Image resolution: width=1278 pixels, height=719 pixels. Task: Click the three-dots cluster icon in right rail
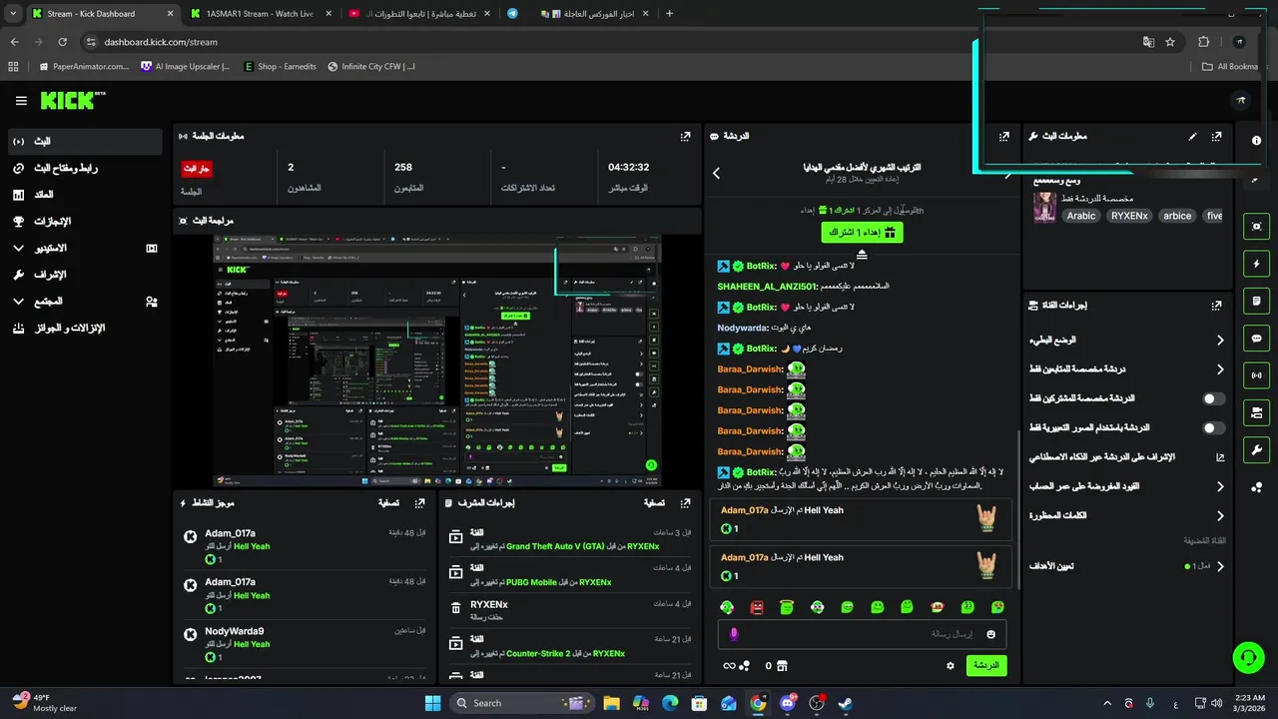point(1256,487)
